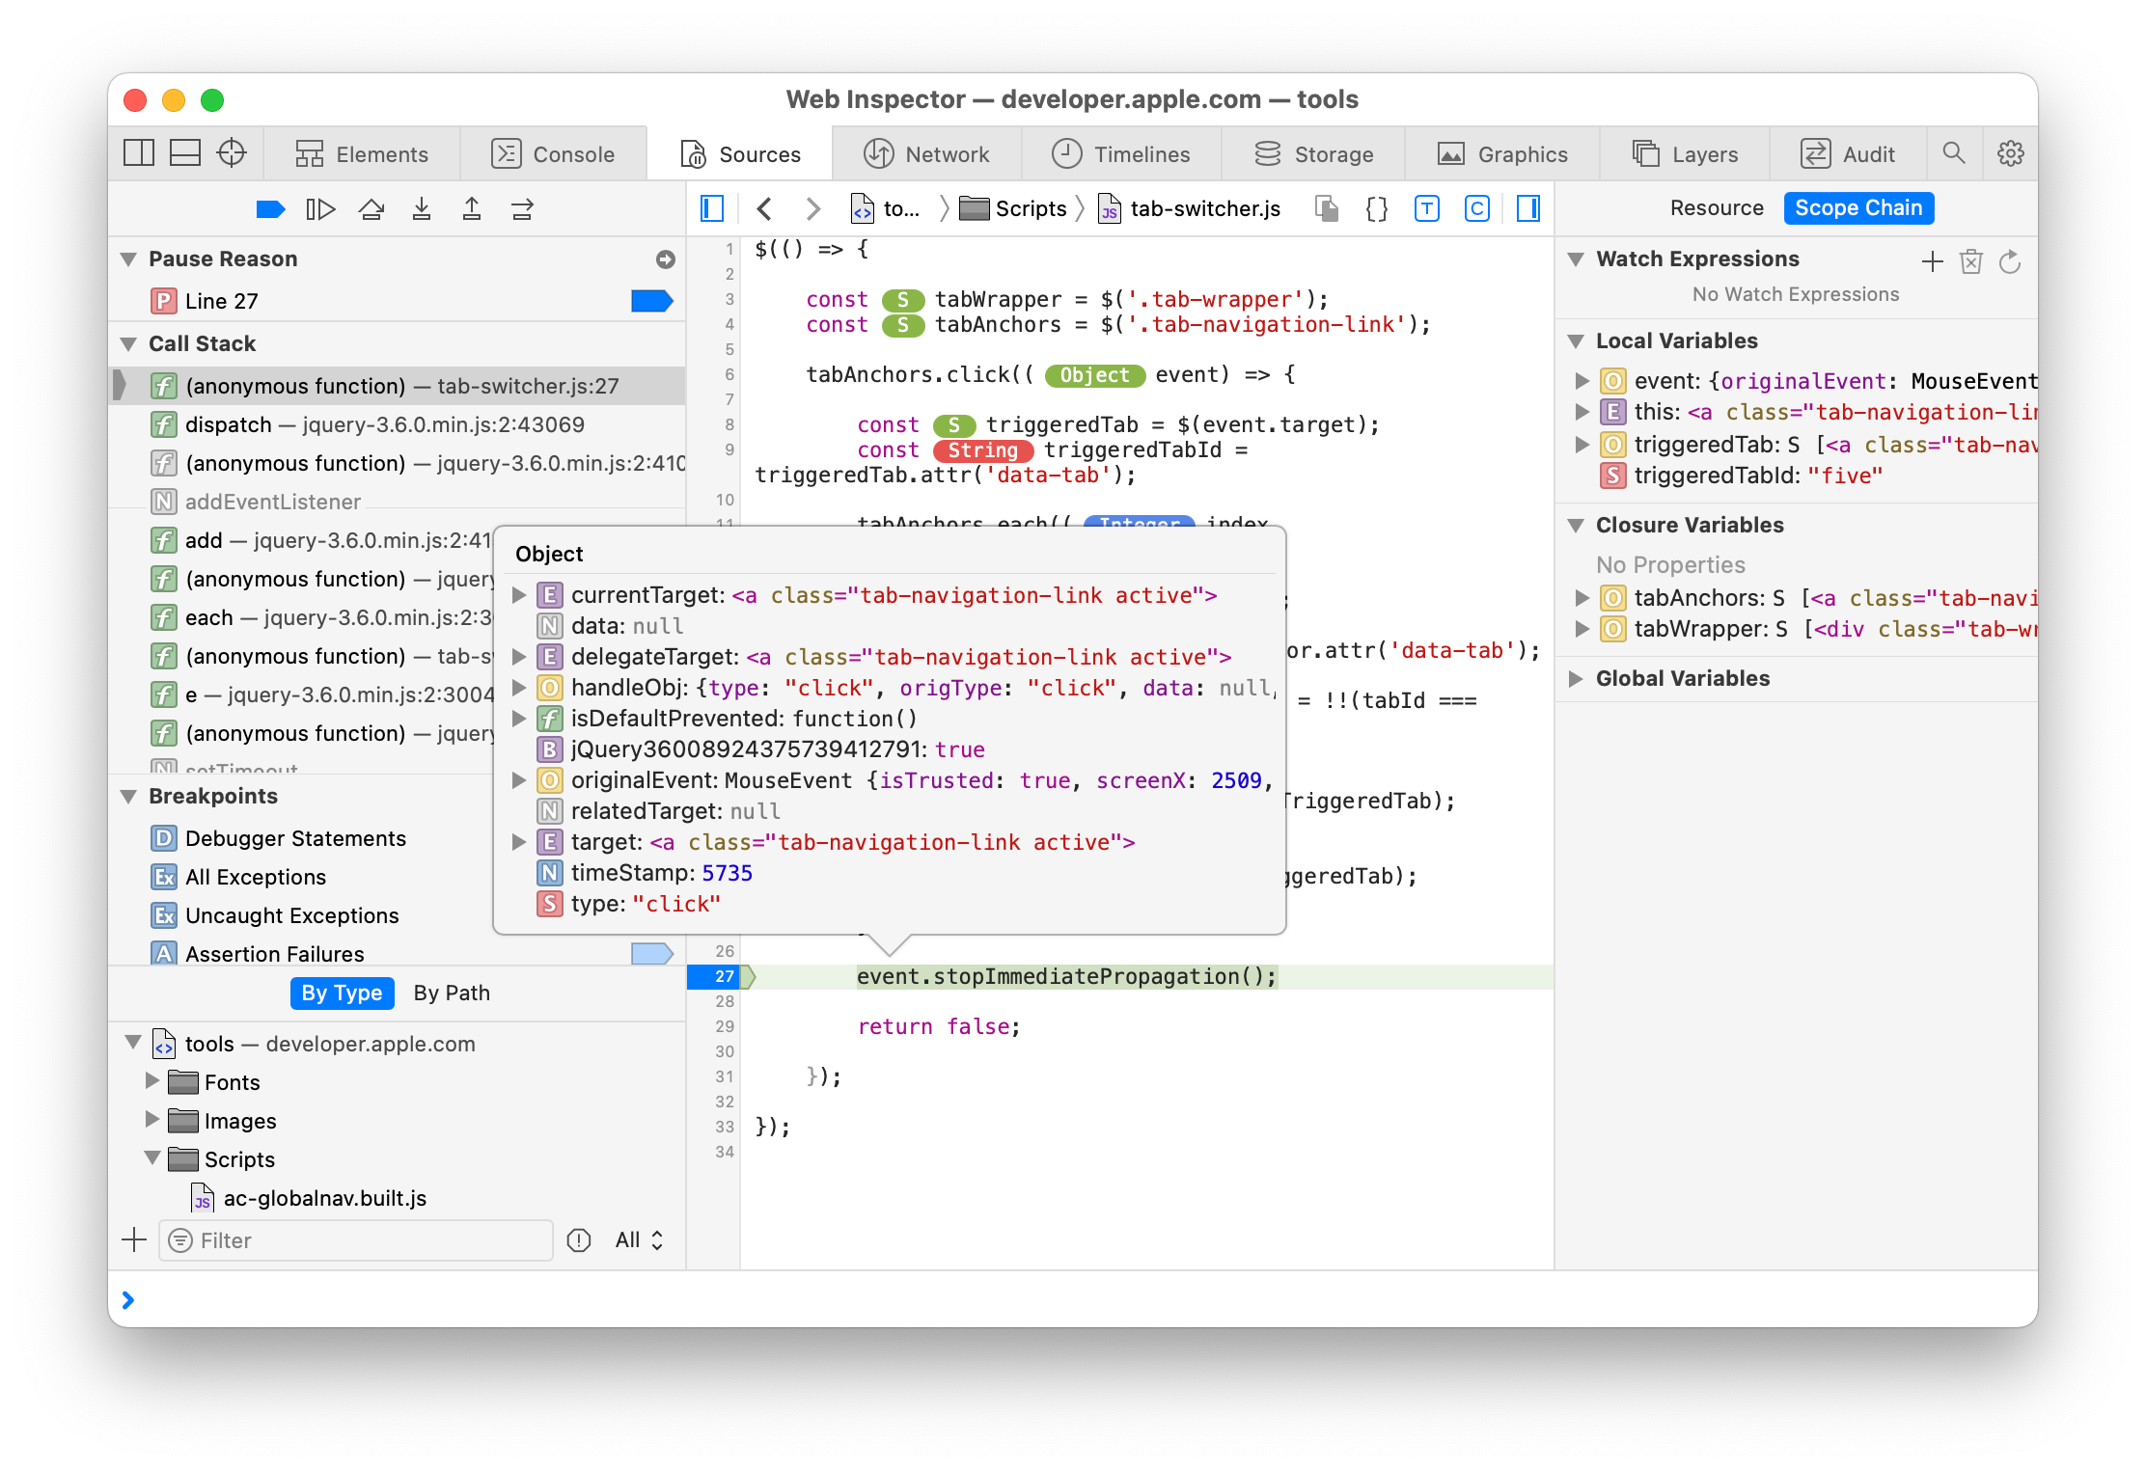The width and height of the screenshot is (2146, 1470).
Task: Toggle the pretty-print source button
Action: point(1380,208)
